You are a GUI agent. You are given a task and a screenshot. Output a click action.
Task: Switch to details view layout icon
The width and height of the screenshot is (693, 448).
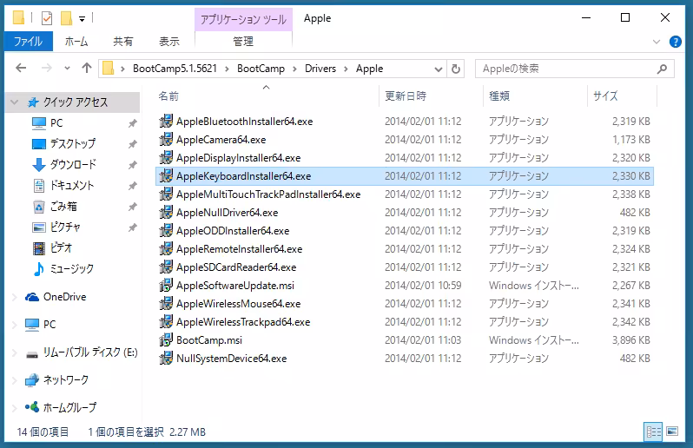[654, 432]
